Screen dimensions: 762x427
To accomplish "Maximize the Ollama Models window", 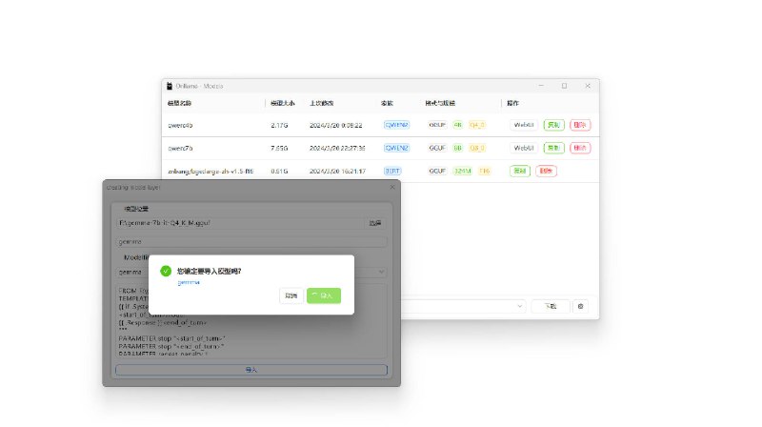I will [564, 86].
